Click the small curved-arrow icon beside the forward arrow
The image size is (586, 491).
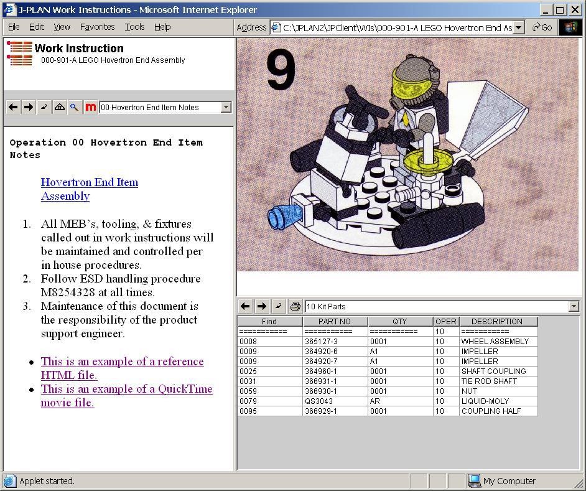coord(44,107)
